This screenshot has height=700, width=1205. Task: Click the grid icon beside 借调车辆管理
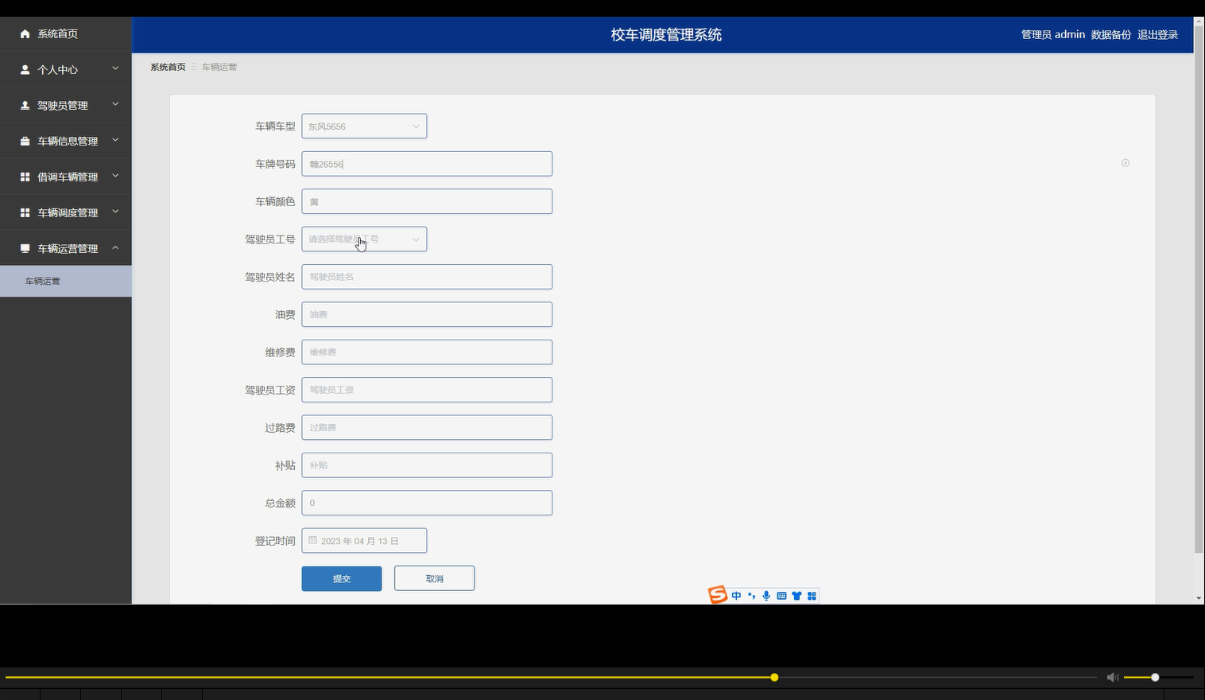point(25,177)
